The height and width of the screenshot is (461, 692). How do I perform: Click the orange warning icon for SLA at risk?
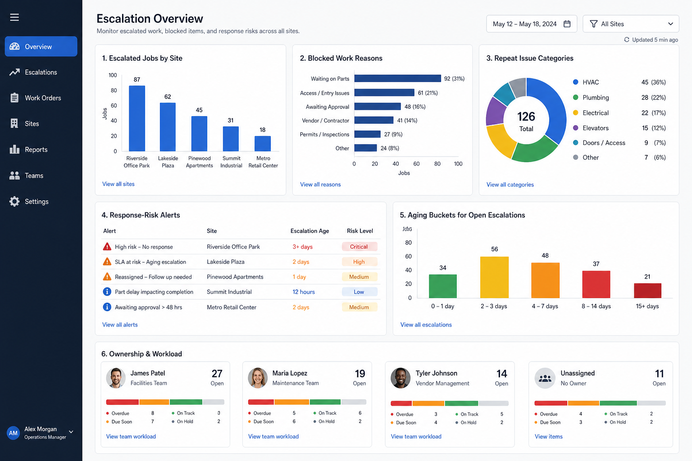[107, 262]
